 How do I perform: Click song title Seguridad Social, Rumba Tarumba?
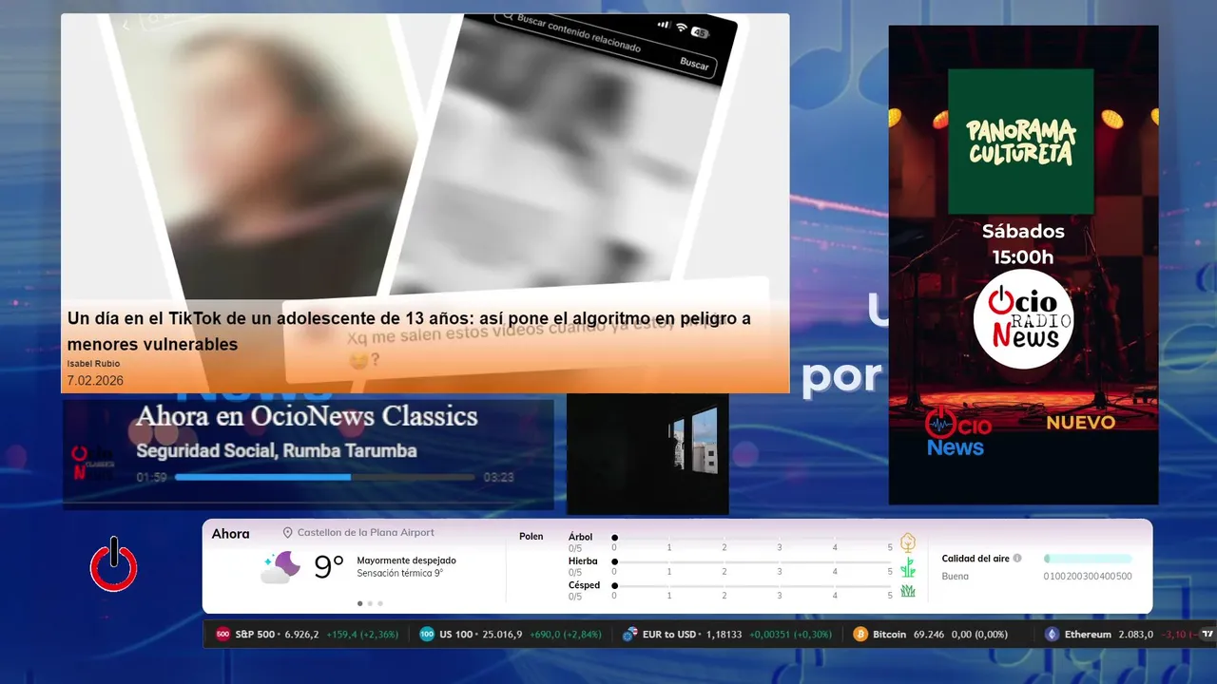pyautogui.click(x=276, y=451)
